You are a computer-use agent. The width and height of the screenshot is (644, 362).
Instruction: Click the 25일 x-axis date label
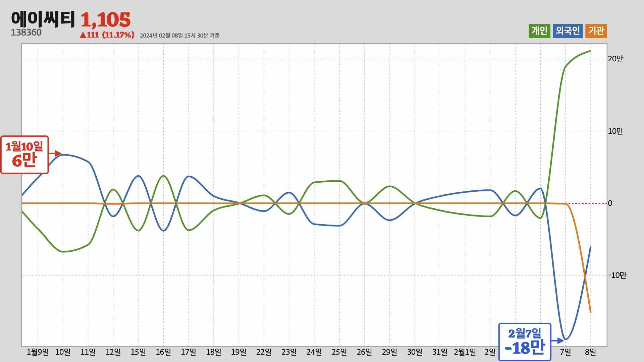(339, 352)
